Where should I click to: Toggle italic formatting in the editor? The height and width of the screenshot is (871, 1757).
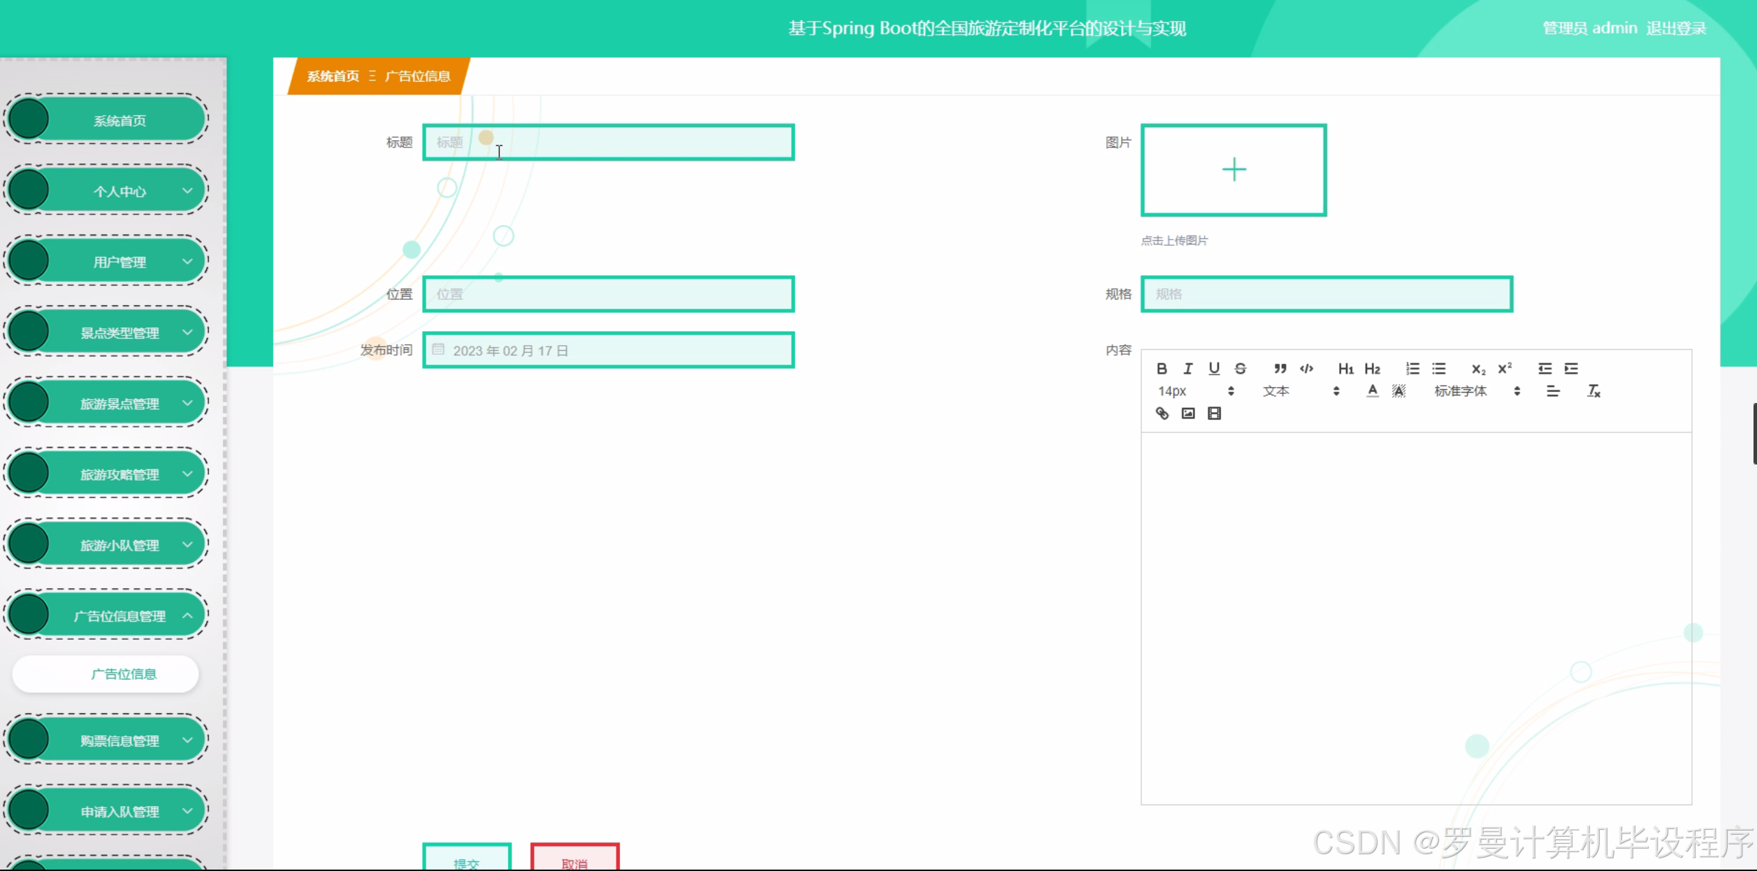coord(1187,369)
